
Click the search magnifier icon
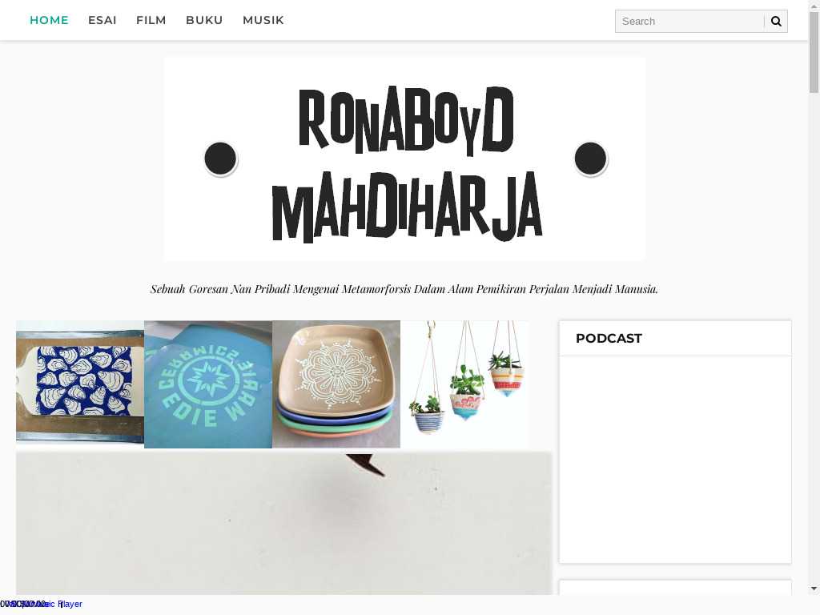click(776, 22)
